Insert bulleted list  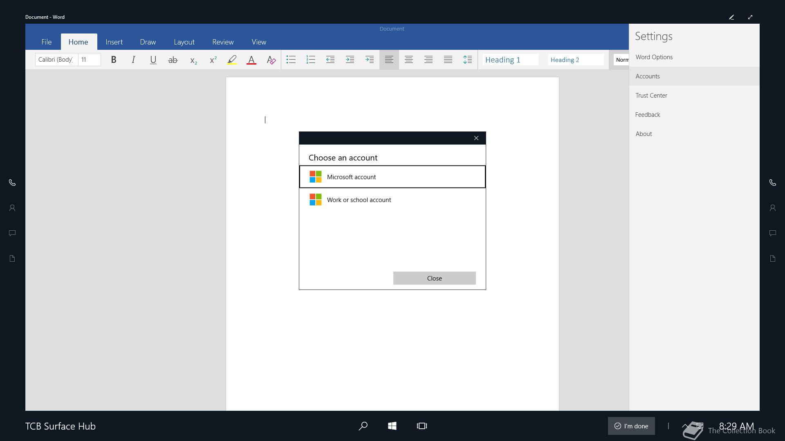(x=291, y=60)
